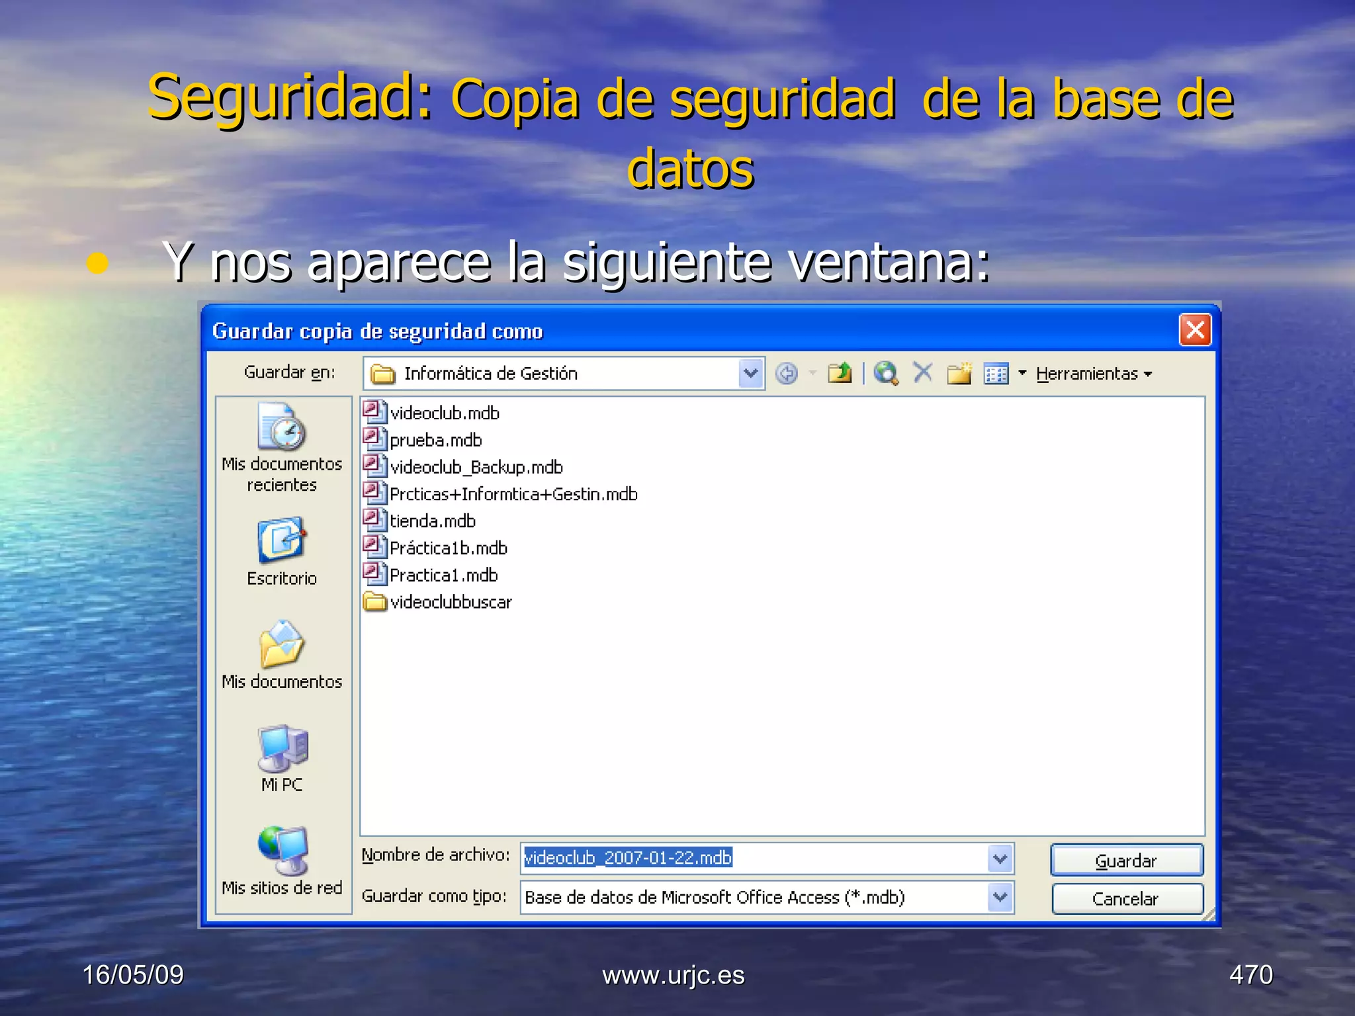Open Mis sitios de red shortcut

coord(282,862)
